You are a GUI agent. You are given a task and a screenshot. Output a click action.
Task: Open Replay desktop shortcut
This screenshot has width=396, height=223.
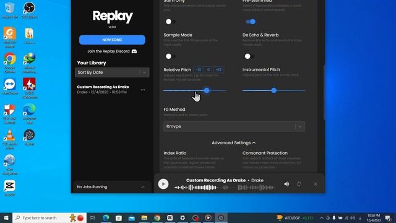pos(29,138)
